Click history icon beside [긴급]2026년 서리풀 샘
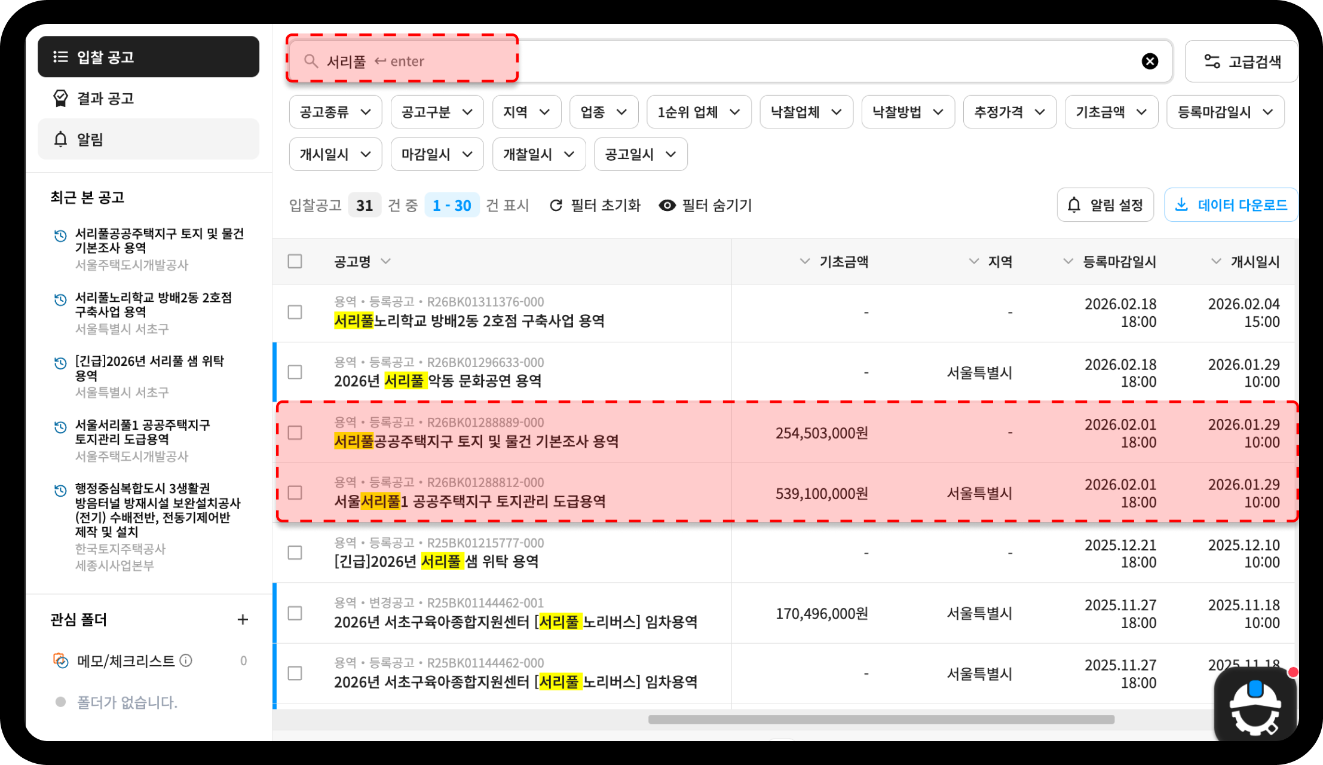The height and width of the screenshot is (765, 1323). click(60, 363)
